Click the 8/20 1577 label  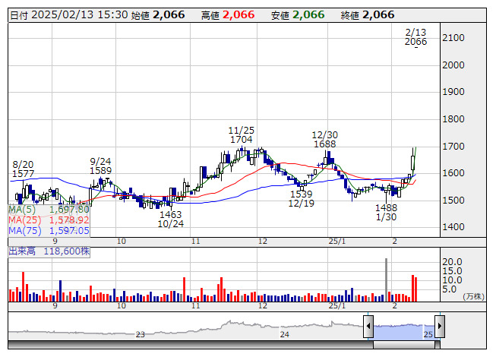point(23,169)
